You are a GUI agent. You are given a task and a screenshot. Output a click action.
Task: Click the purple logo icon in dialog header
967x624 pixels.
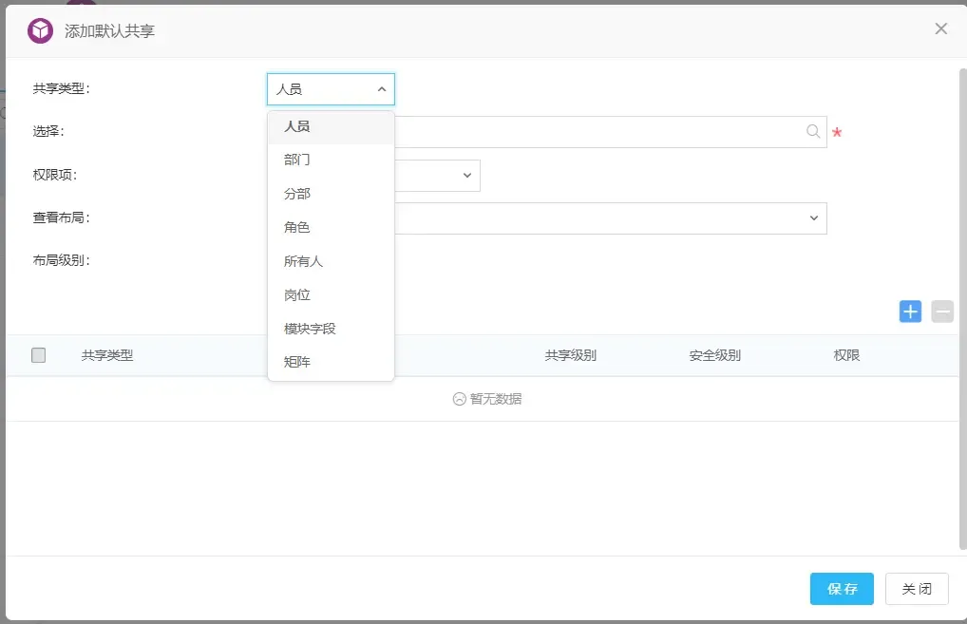pos(38,29)
